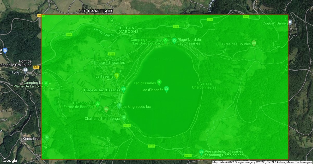
Task: Click the blue shopping bag marker
Action: tap(5, 50)
